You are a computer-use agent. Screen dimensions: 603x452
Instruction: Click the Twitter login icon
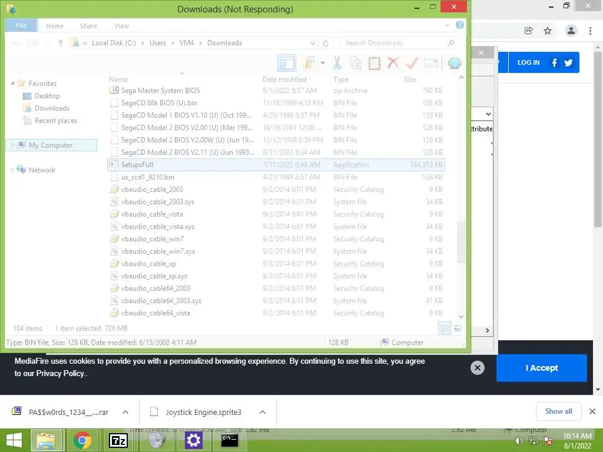[568, 62]
